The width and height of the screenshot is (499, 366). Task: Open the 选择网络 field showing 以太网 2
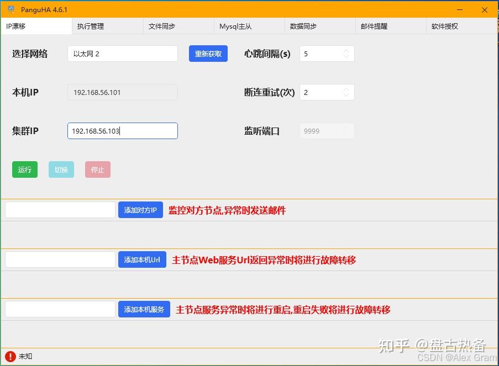click(x=122, y=54)
